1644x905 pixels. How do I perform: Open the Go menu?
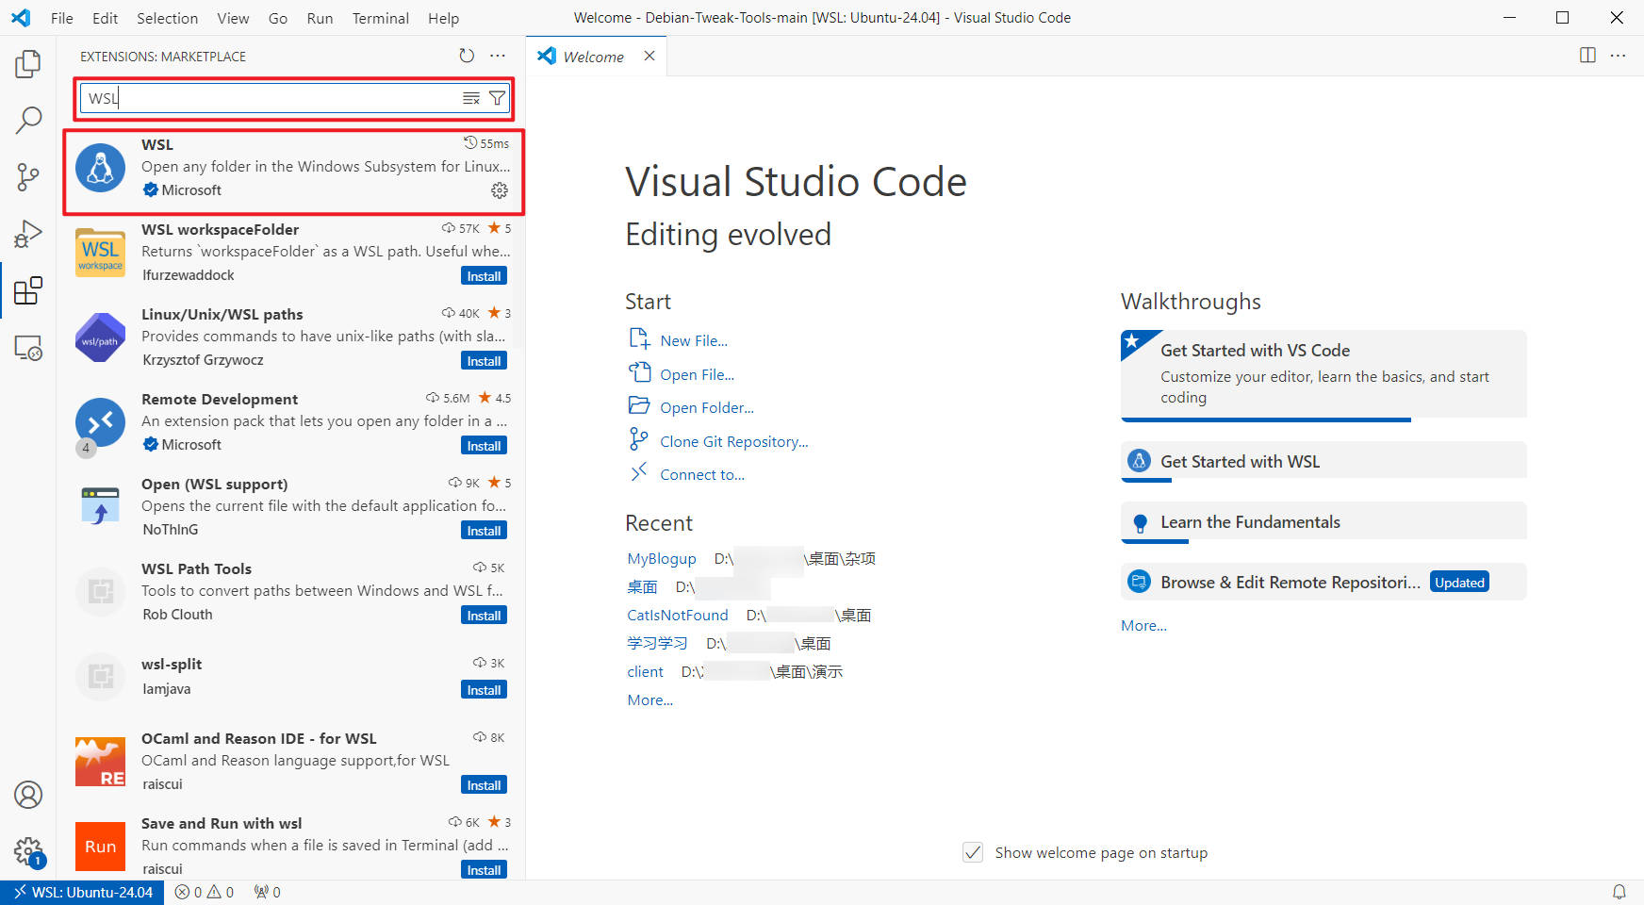[278, 18]
